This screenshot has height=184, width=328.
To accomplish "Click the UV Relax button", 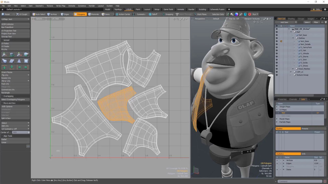I will point(15,43).
